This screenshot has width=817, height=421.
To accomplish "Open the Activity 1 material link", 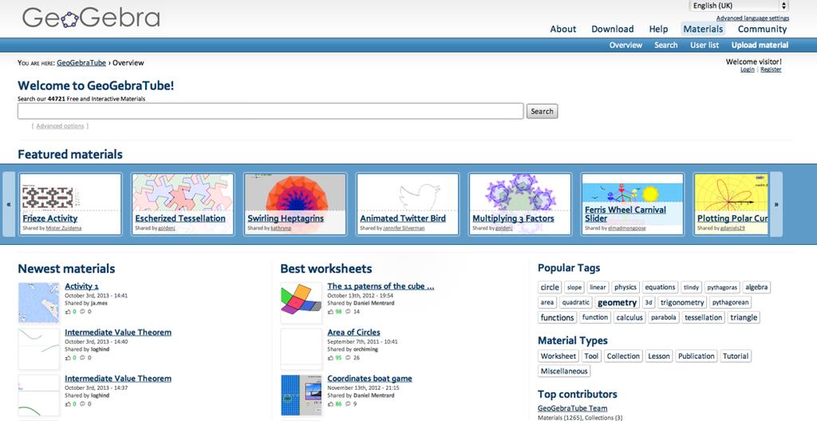I will point(82,286).
